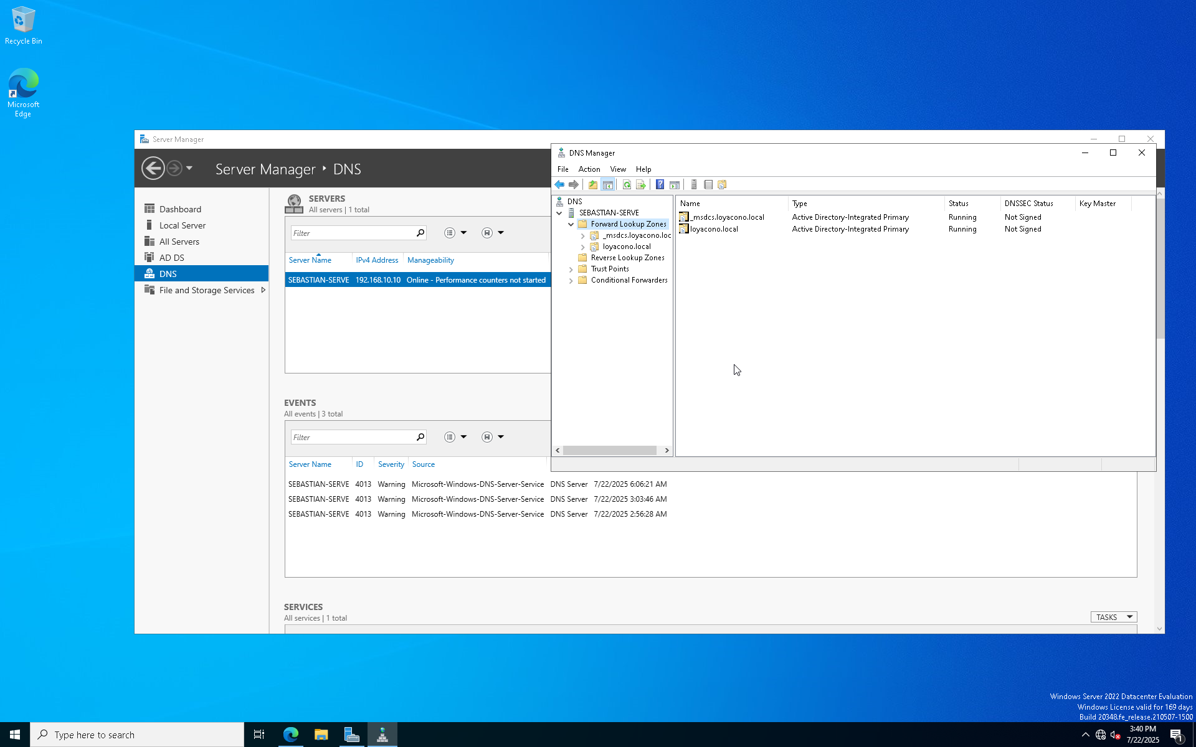Open All Servers in Server Manager sidebar

coord(179,242)
